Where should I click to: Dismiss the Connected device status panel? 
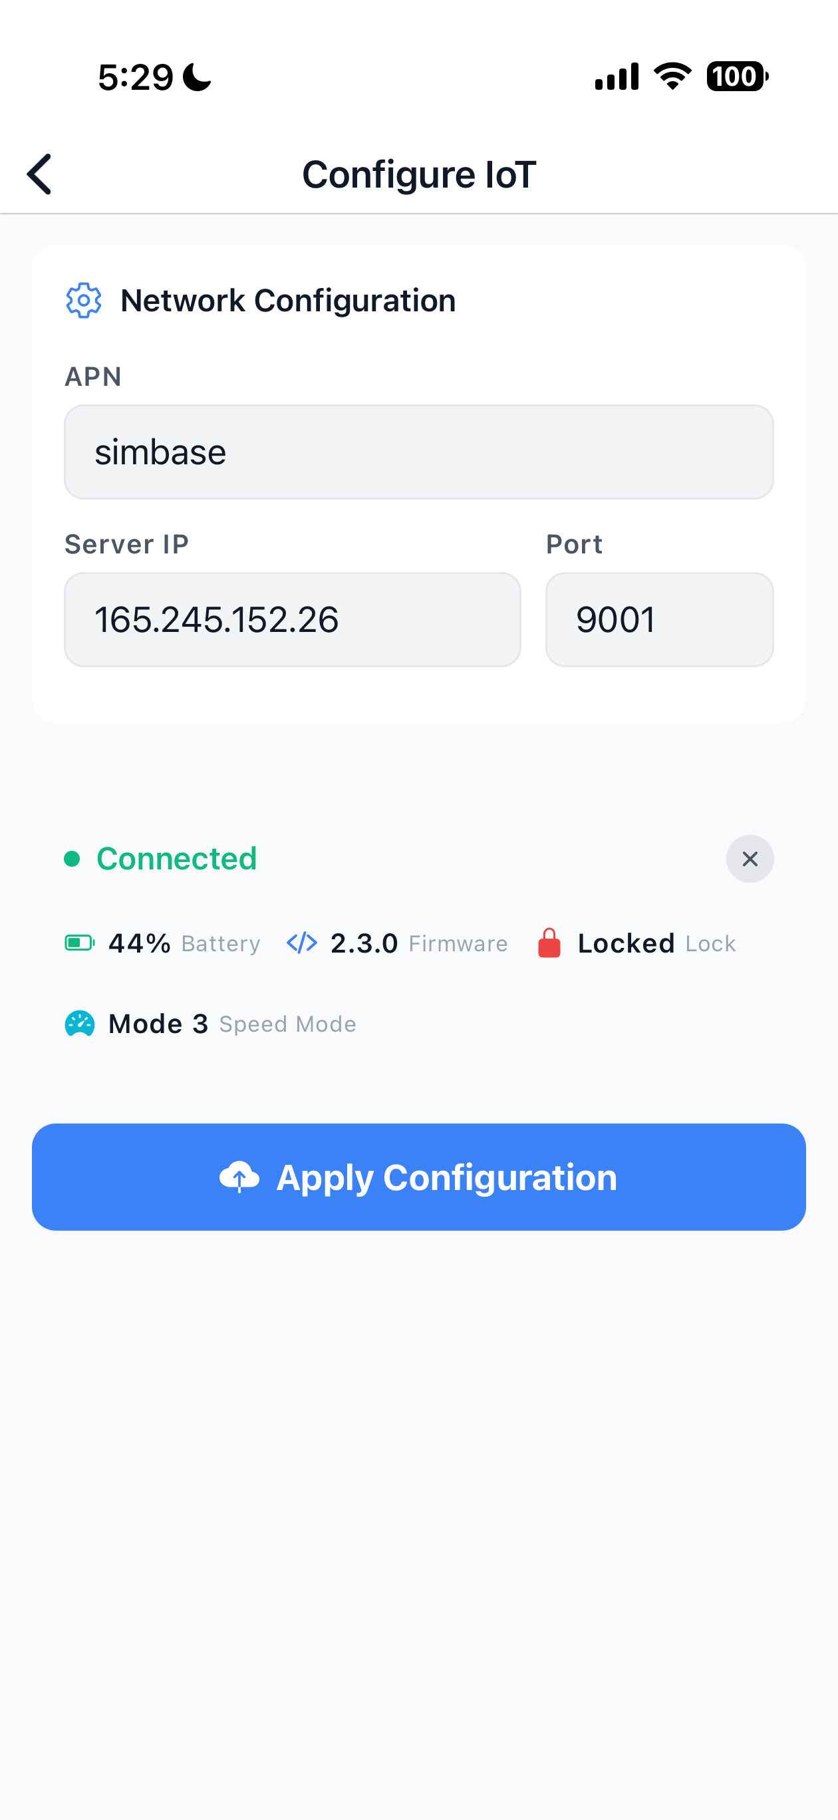[x=750, y=859]
